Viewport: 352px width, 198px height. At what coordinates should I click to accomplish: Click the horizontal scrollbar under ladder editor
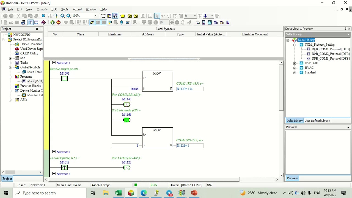point(144,180)
